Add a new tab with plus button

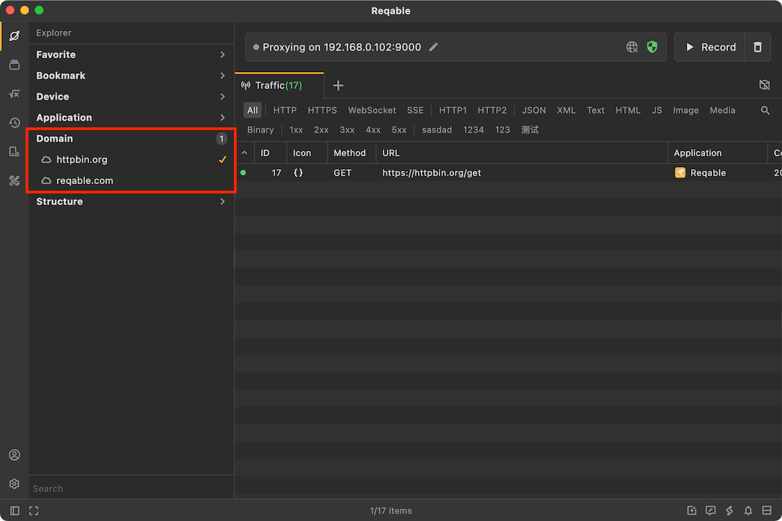[338, 85]
